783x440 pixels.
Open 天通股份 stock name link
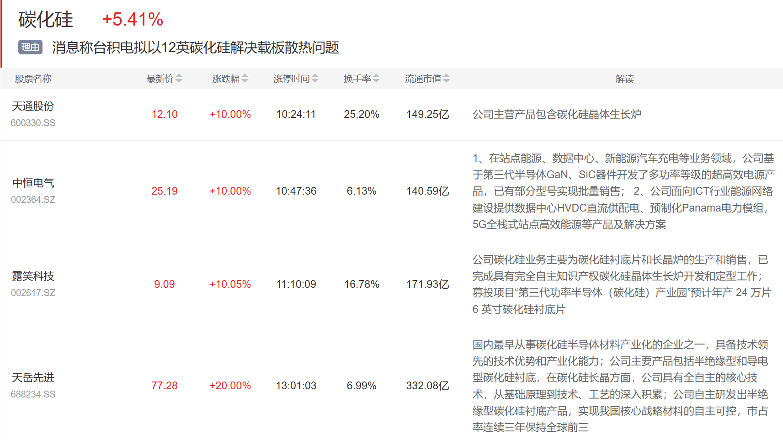[33, 106]
